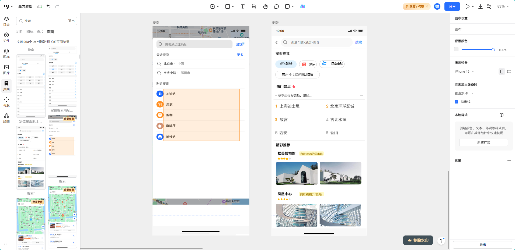Select the connector line tool

click(x=254, y=6)
